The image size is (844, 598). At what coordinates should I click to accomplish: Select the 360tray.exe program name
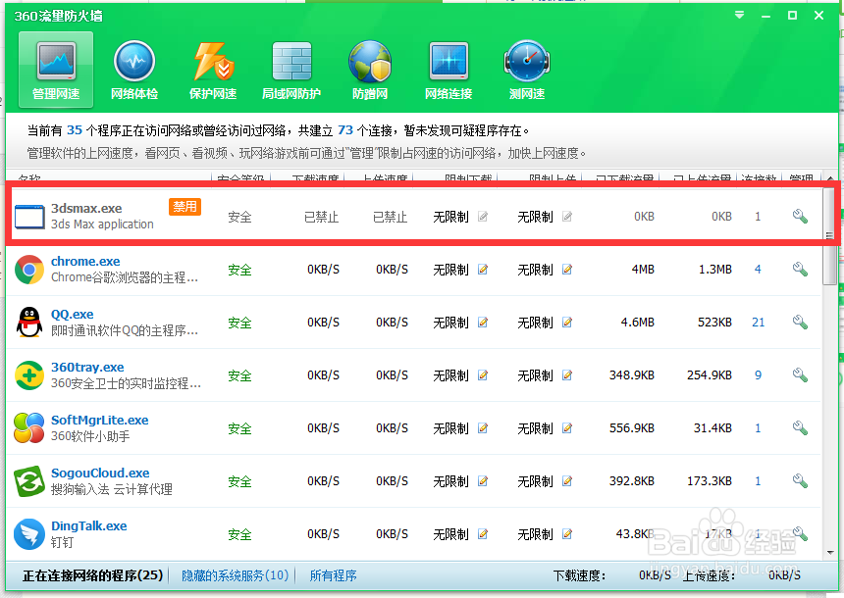point(87,368)
